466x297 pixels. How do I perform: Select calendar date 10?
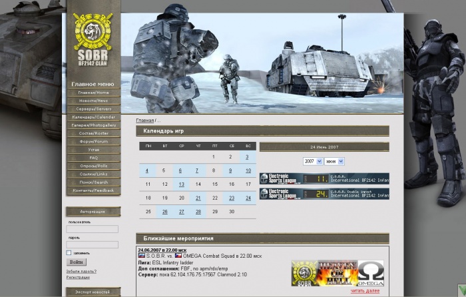[248, 170]
